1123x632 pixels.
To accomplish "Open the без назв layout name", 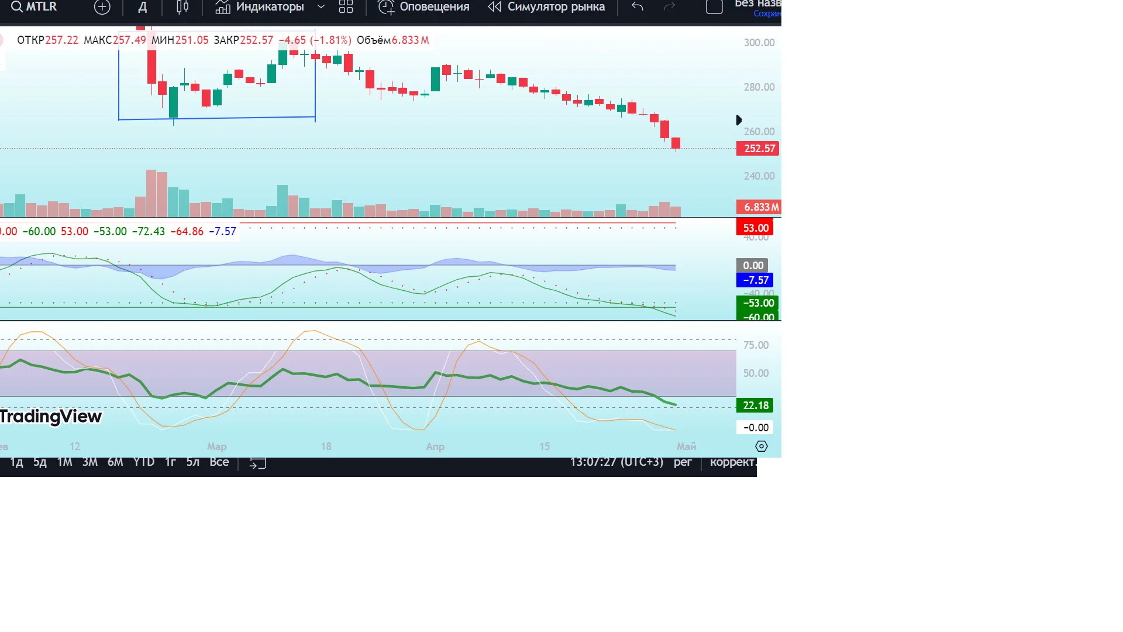I will point(757,5).
